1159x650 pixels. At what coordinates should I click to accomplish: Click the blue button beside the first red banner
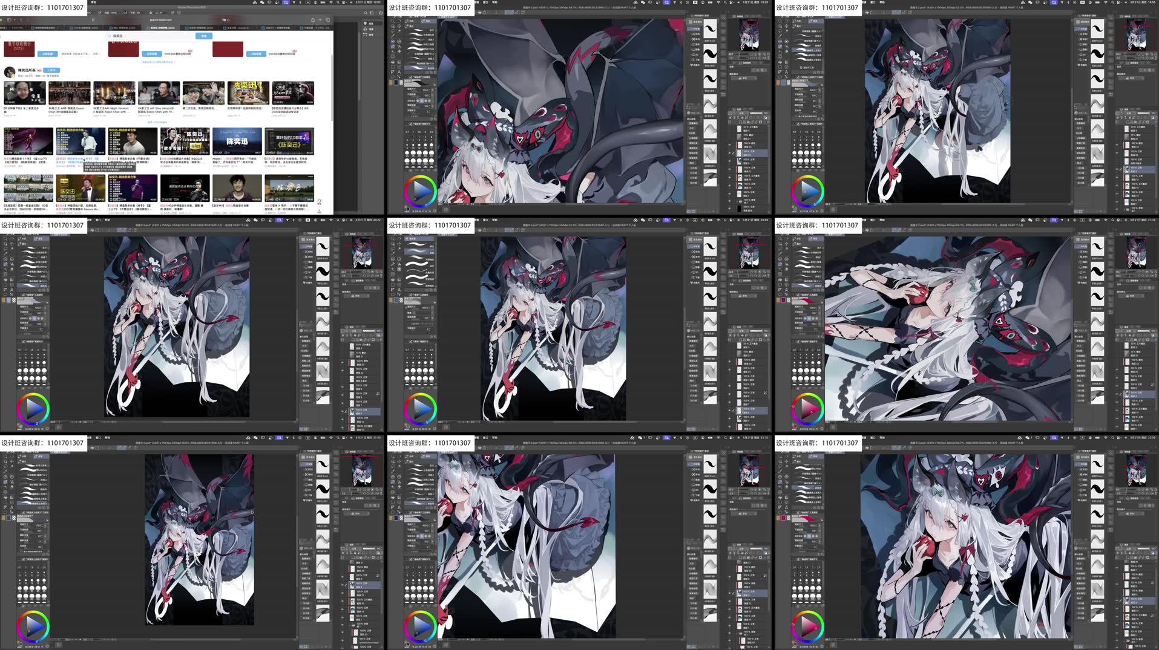pos(48,54)
